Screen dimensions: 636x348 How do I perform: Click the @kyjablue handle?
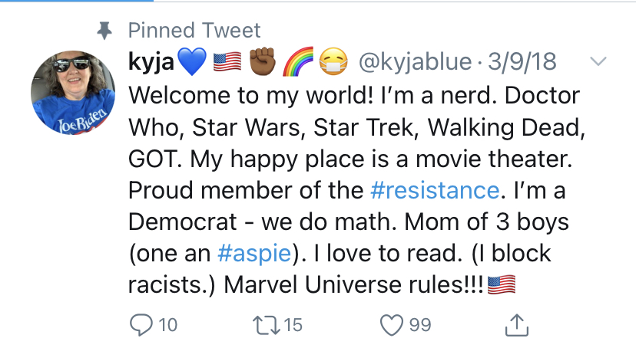416,62
